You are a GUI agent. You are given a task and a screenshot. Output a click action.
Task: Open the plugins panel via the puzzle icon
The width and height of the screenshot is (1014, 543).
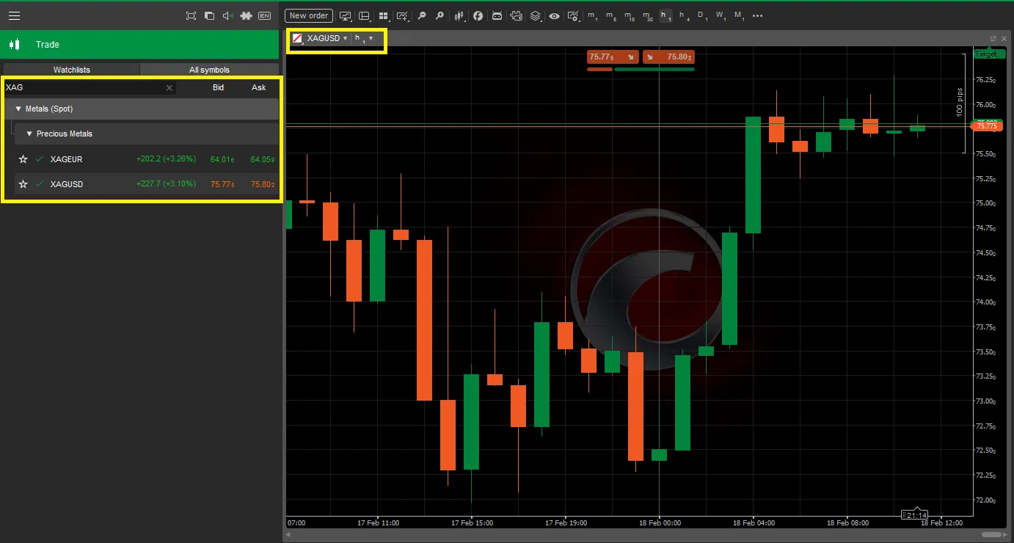click(x=246, y=15)
